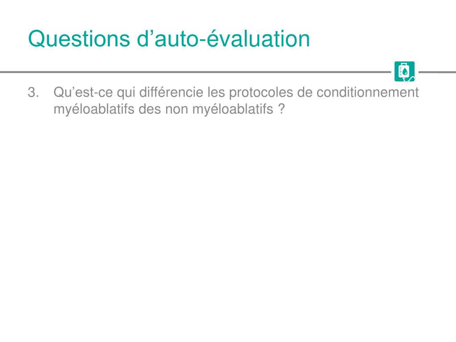Select the word "conditionnement"
This screenshot has width=456, height=342.
click(367, 93)
